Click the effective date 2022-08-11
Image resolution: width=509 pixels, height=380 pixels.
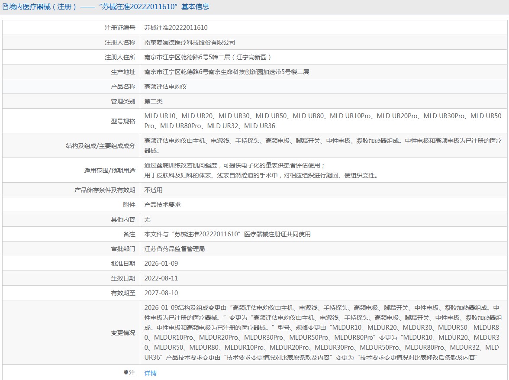161,278
